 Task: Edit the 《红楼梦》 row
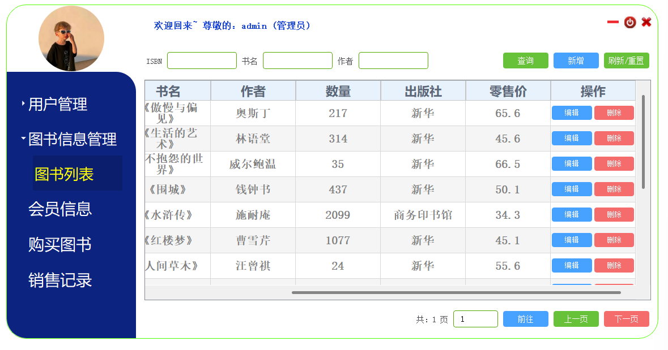pyautogui.click(x=572, y=240)
